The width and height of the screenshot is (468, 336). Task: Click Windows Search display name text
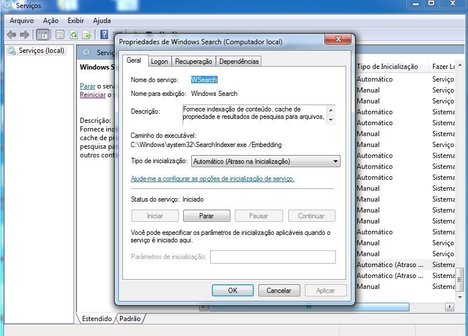pos(214,94)
